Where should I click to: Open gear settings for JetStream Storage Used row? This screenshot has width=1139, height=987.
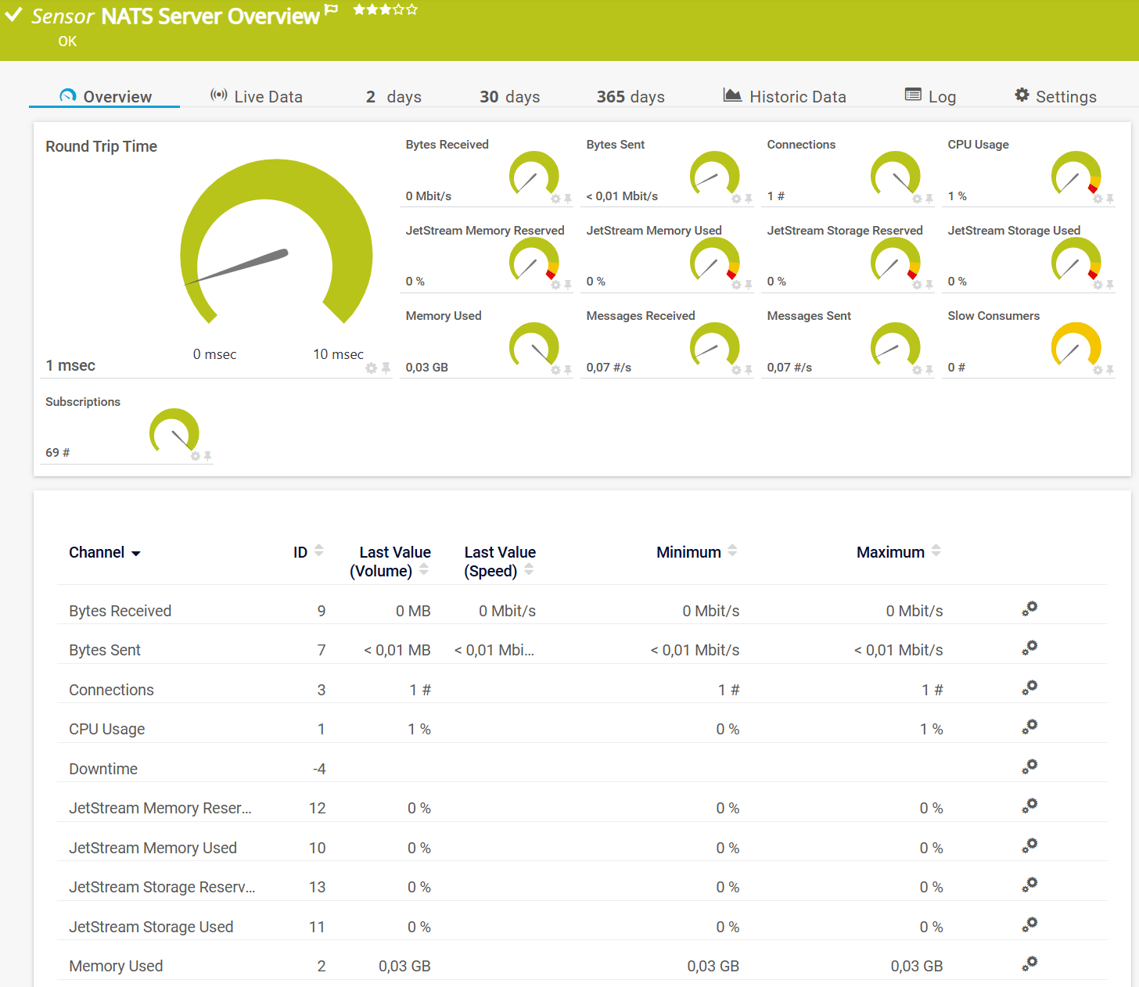coord(1029,924)
